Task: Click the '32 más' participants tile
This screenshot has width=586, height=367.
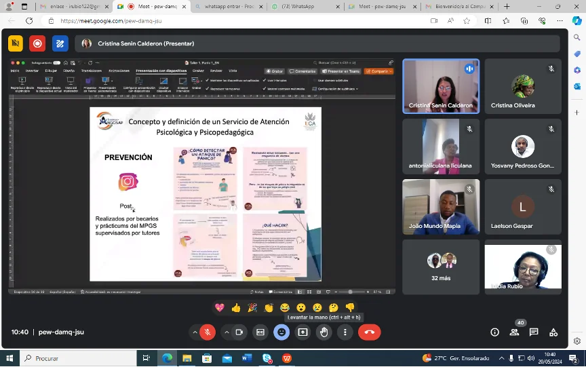Action: tap(441, 267)
